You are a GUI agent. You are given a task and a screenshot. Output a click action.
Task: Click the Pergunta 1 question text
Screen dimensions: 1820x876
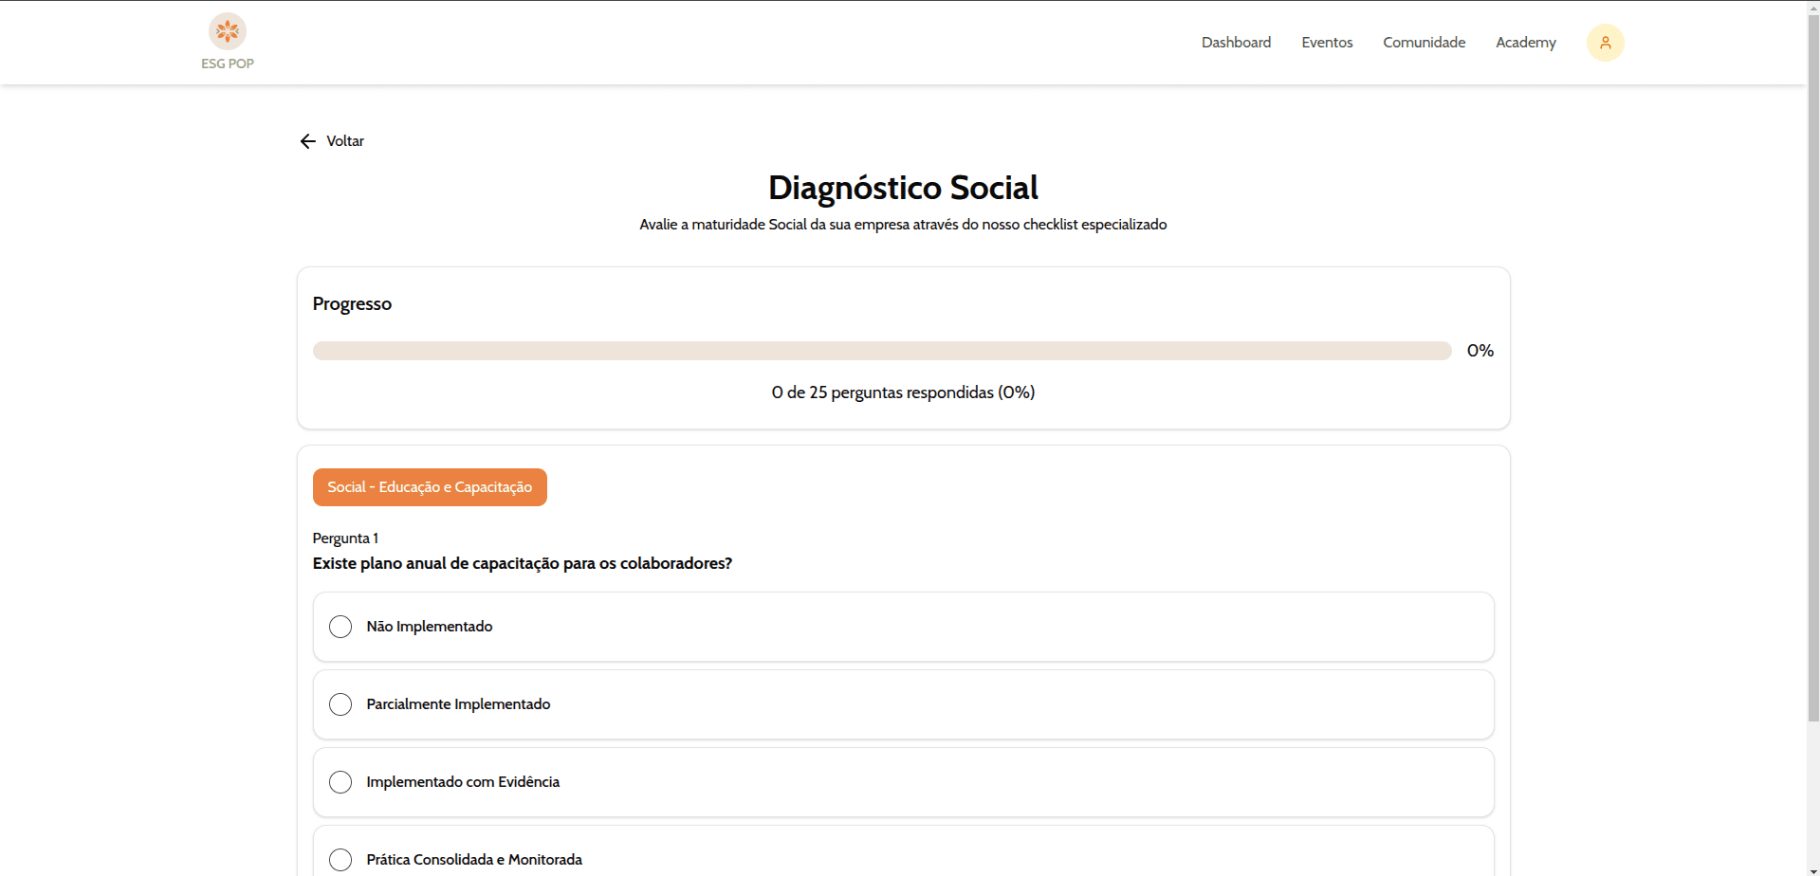522,563
